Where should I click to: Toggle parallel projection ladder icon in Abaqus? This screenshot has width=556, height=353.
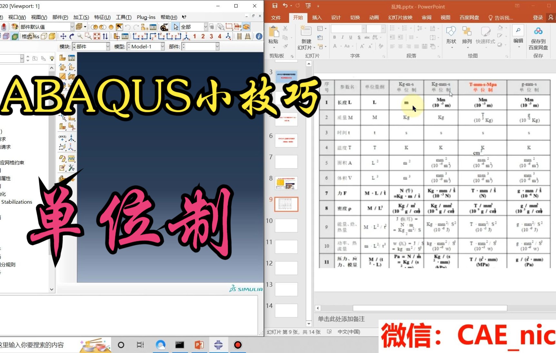pyautogui.click(x=239, y=36)
